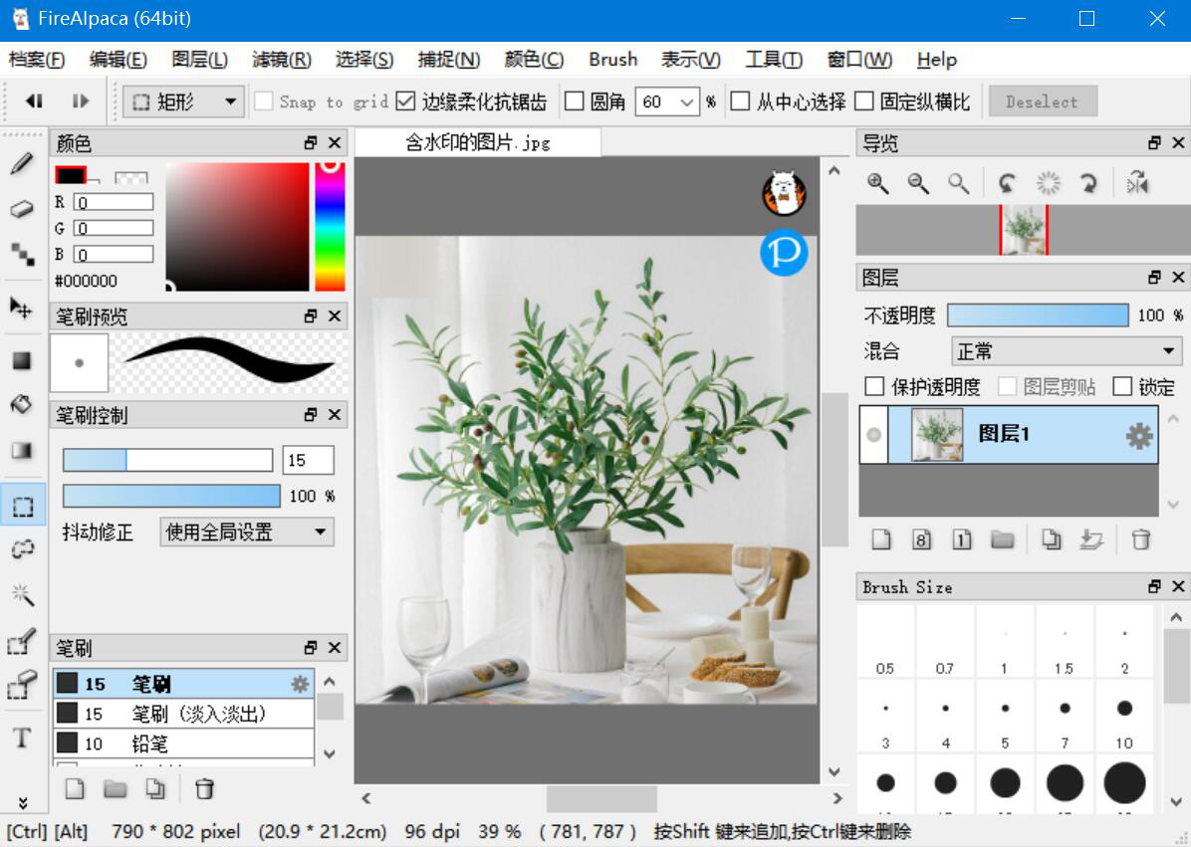Screen dimensions: 1191x847
Task: Delete layer using trash icon in layers panel
Action: [x=1141, y=539]
